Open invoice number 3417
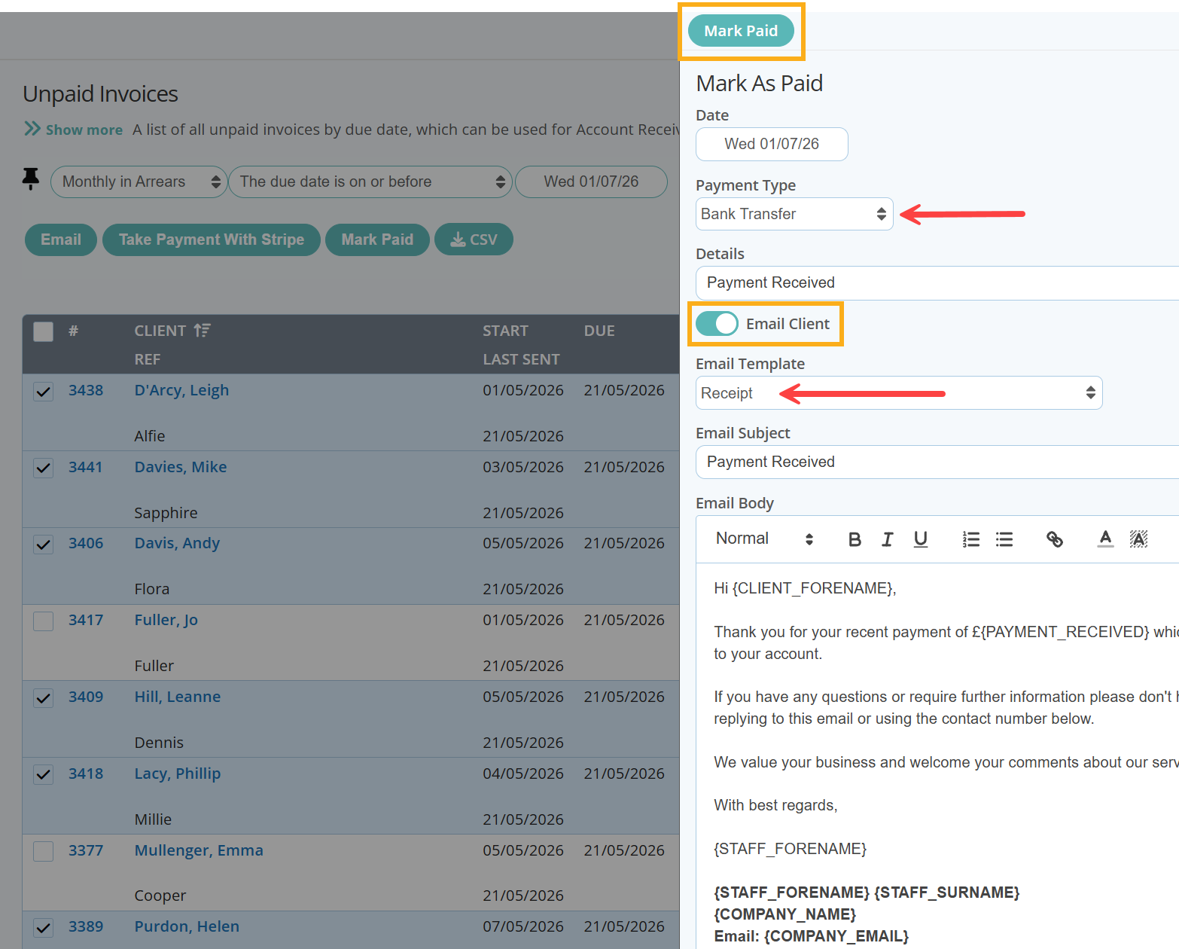This screenshot has height=949, width=1179. tap(86, 620)
